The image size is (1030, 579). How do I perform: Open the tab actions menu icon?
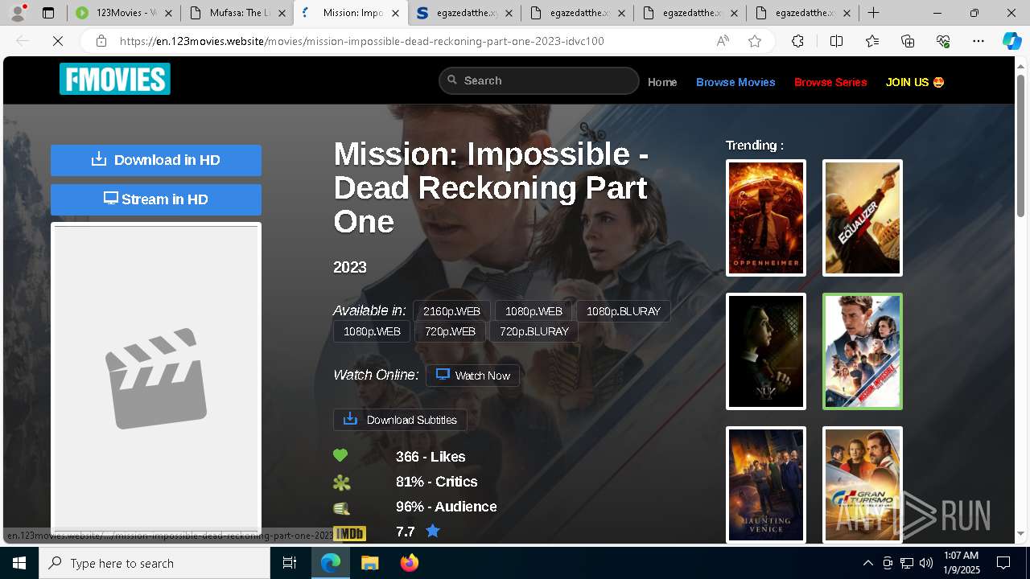pos(48,13)
